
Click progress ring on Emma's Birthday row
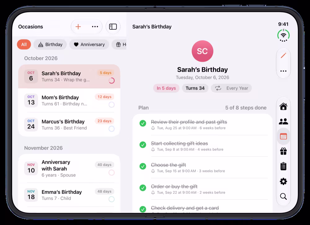(x=112, y=199)
